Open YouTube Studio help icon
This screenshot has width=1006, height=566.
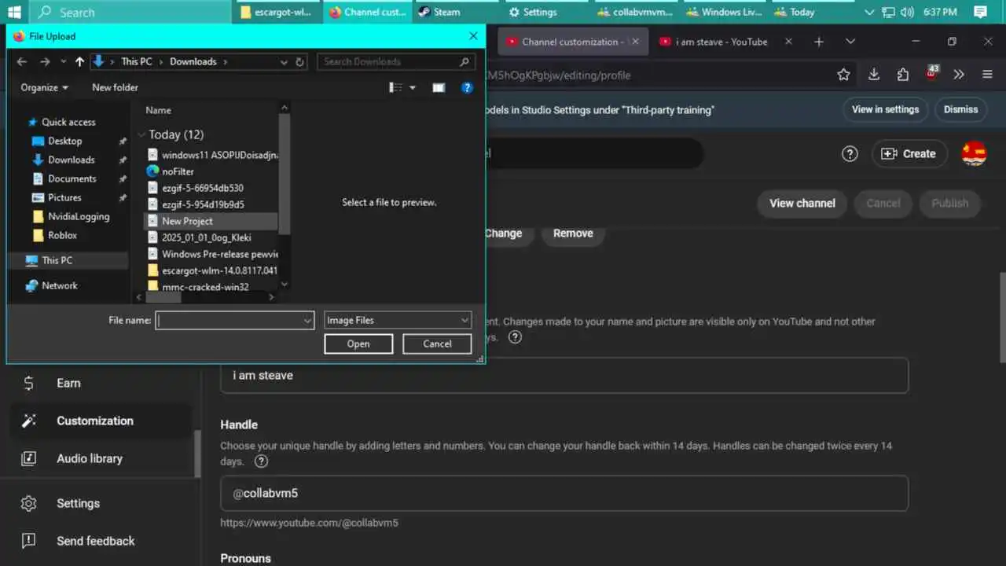click(850, 154)
